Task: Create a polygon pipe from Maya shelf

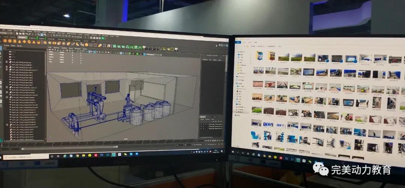Action: (x=39, y=42)
